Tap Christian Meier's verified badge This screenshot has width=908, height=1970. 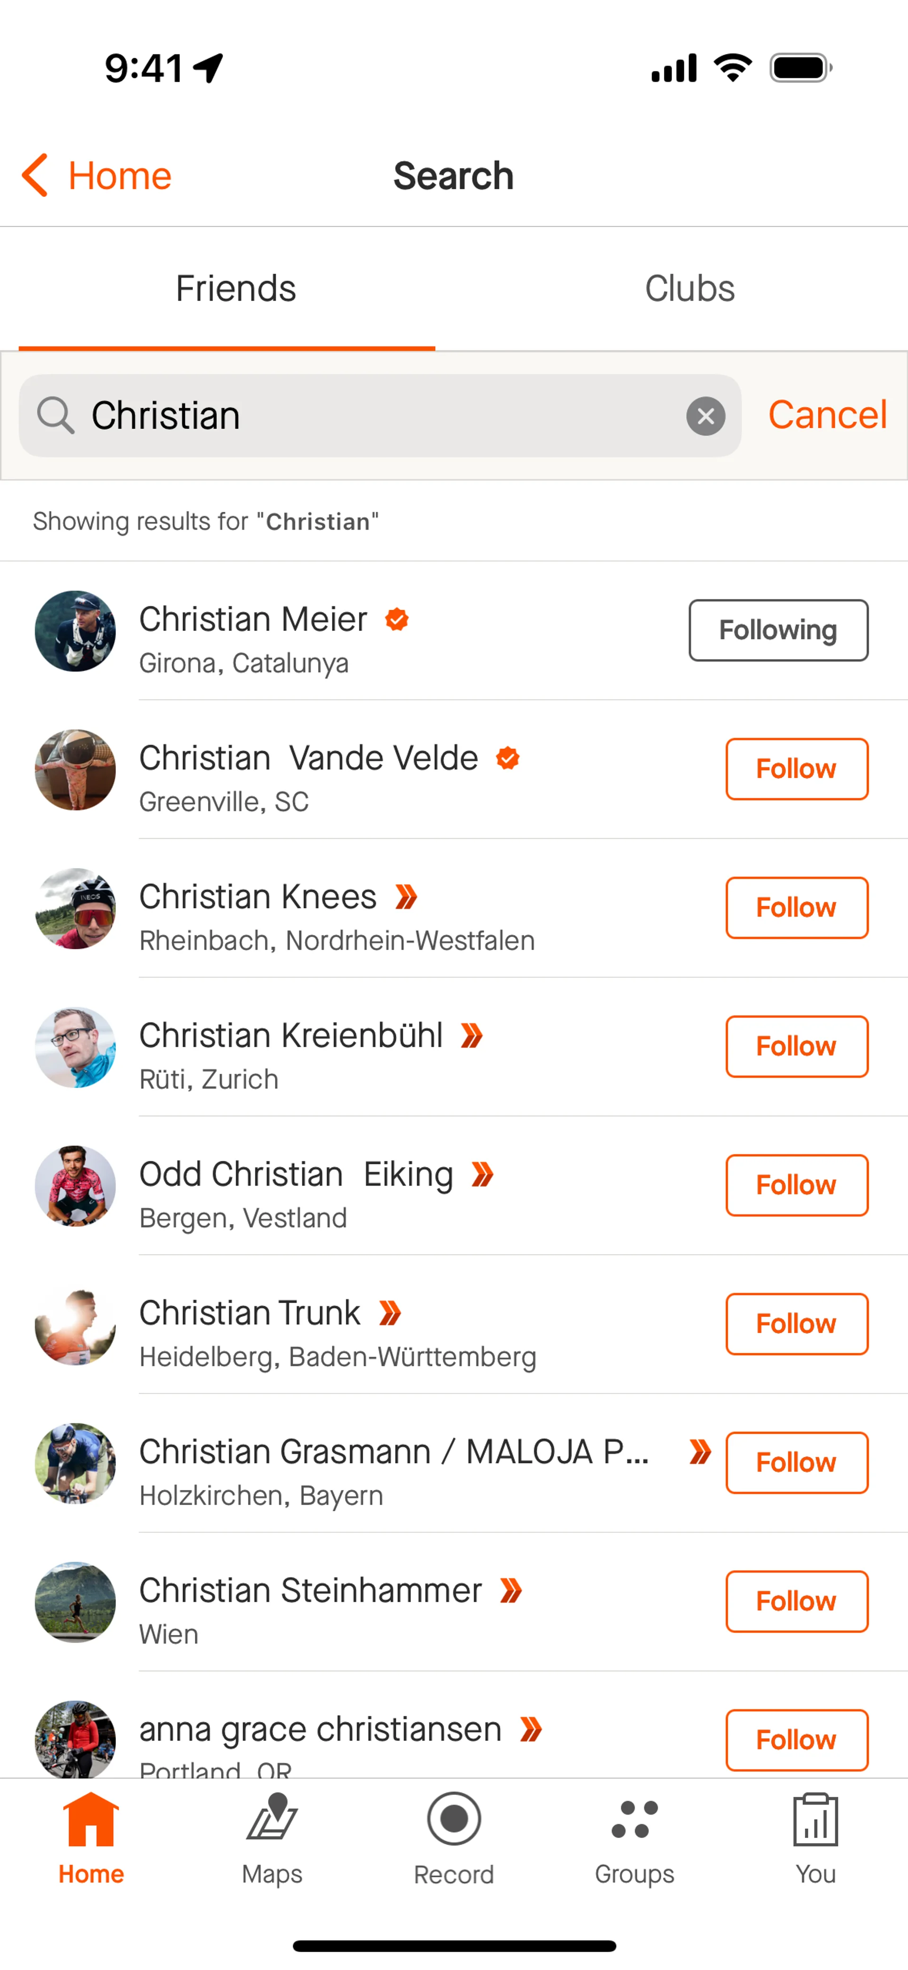(x=397, y=619)
